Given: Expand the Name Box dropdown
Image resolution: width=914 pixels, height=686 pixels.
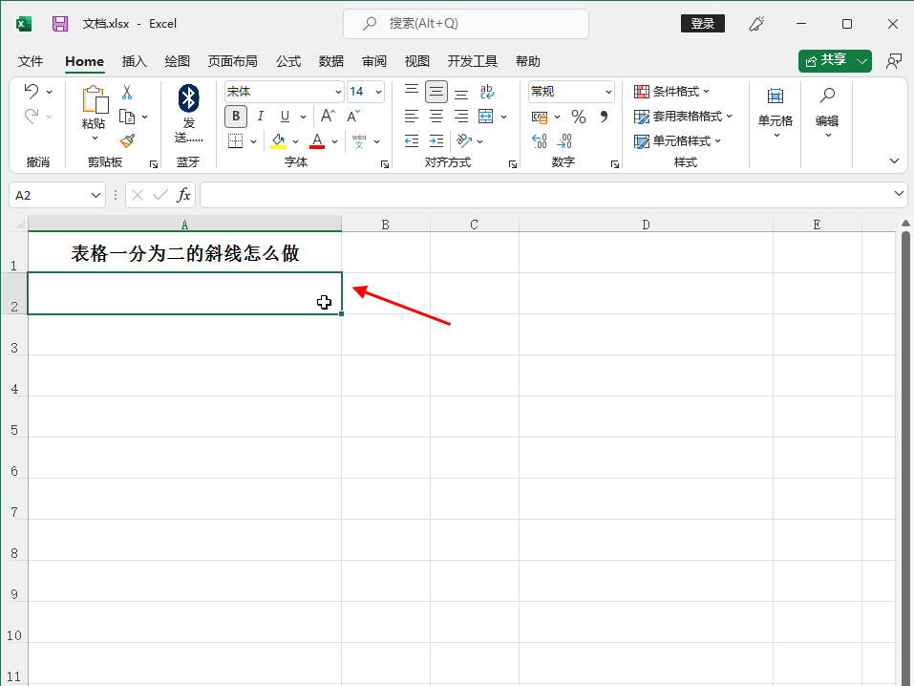Looking at the screenshot, I should [x=96, y=195].
